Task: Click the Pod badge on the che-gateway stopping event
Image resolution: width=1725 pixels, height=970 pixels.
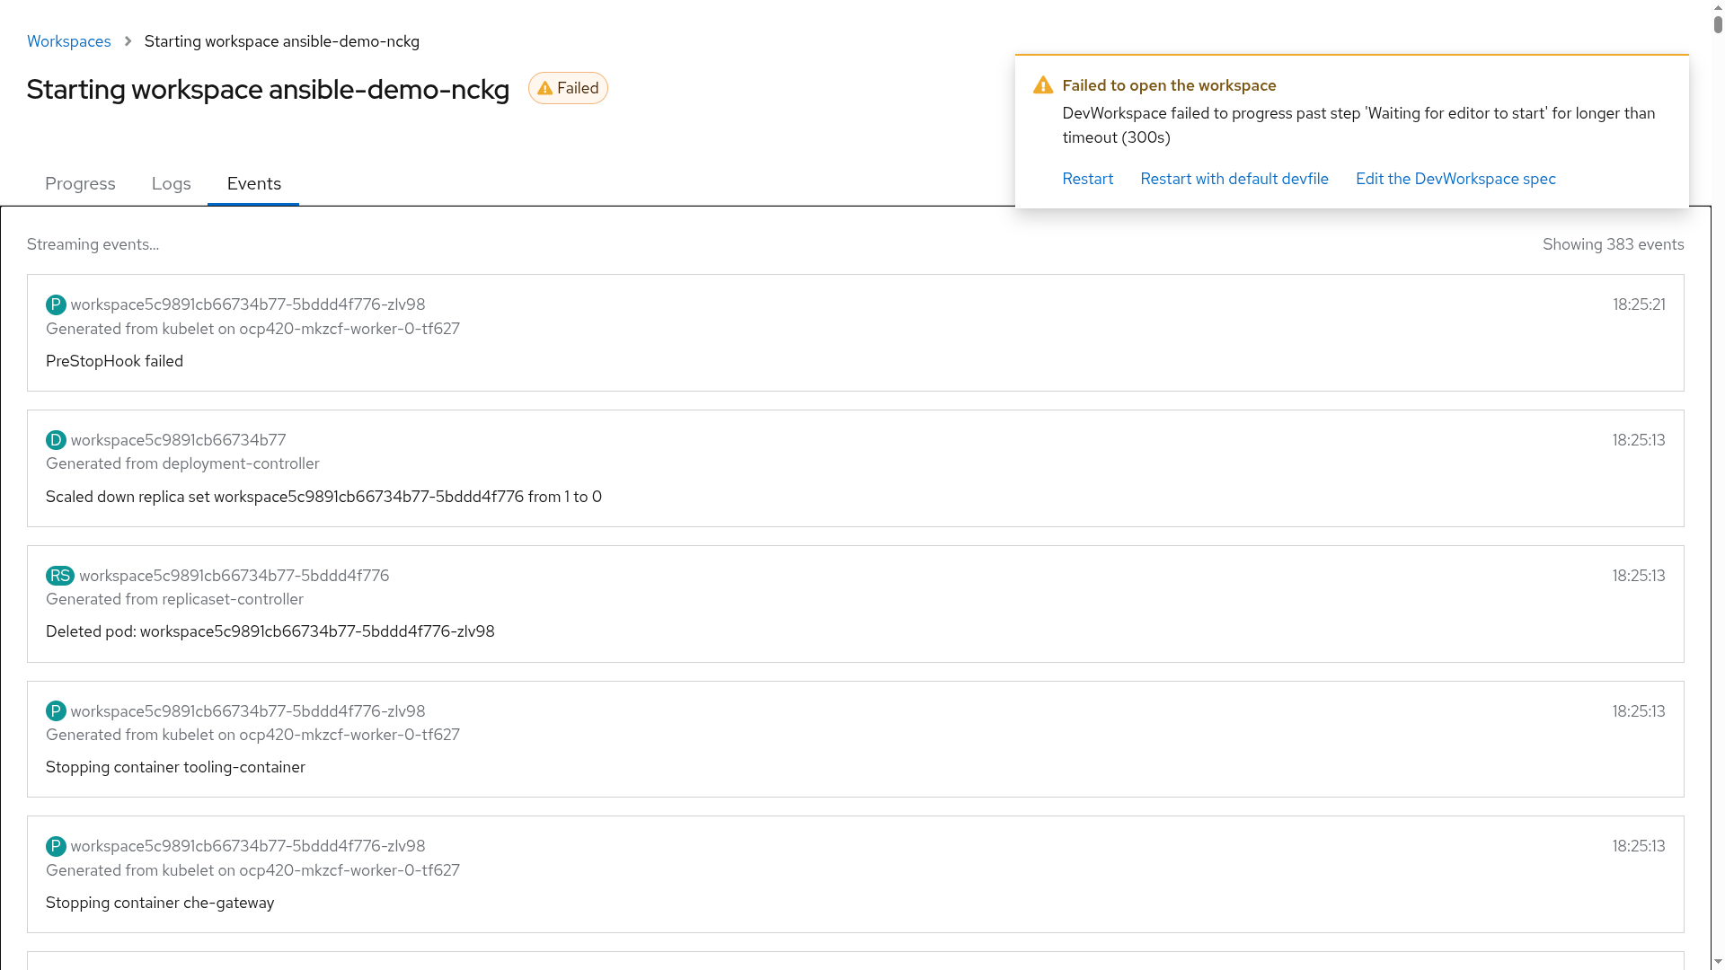Action: point(56,846)
